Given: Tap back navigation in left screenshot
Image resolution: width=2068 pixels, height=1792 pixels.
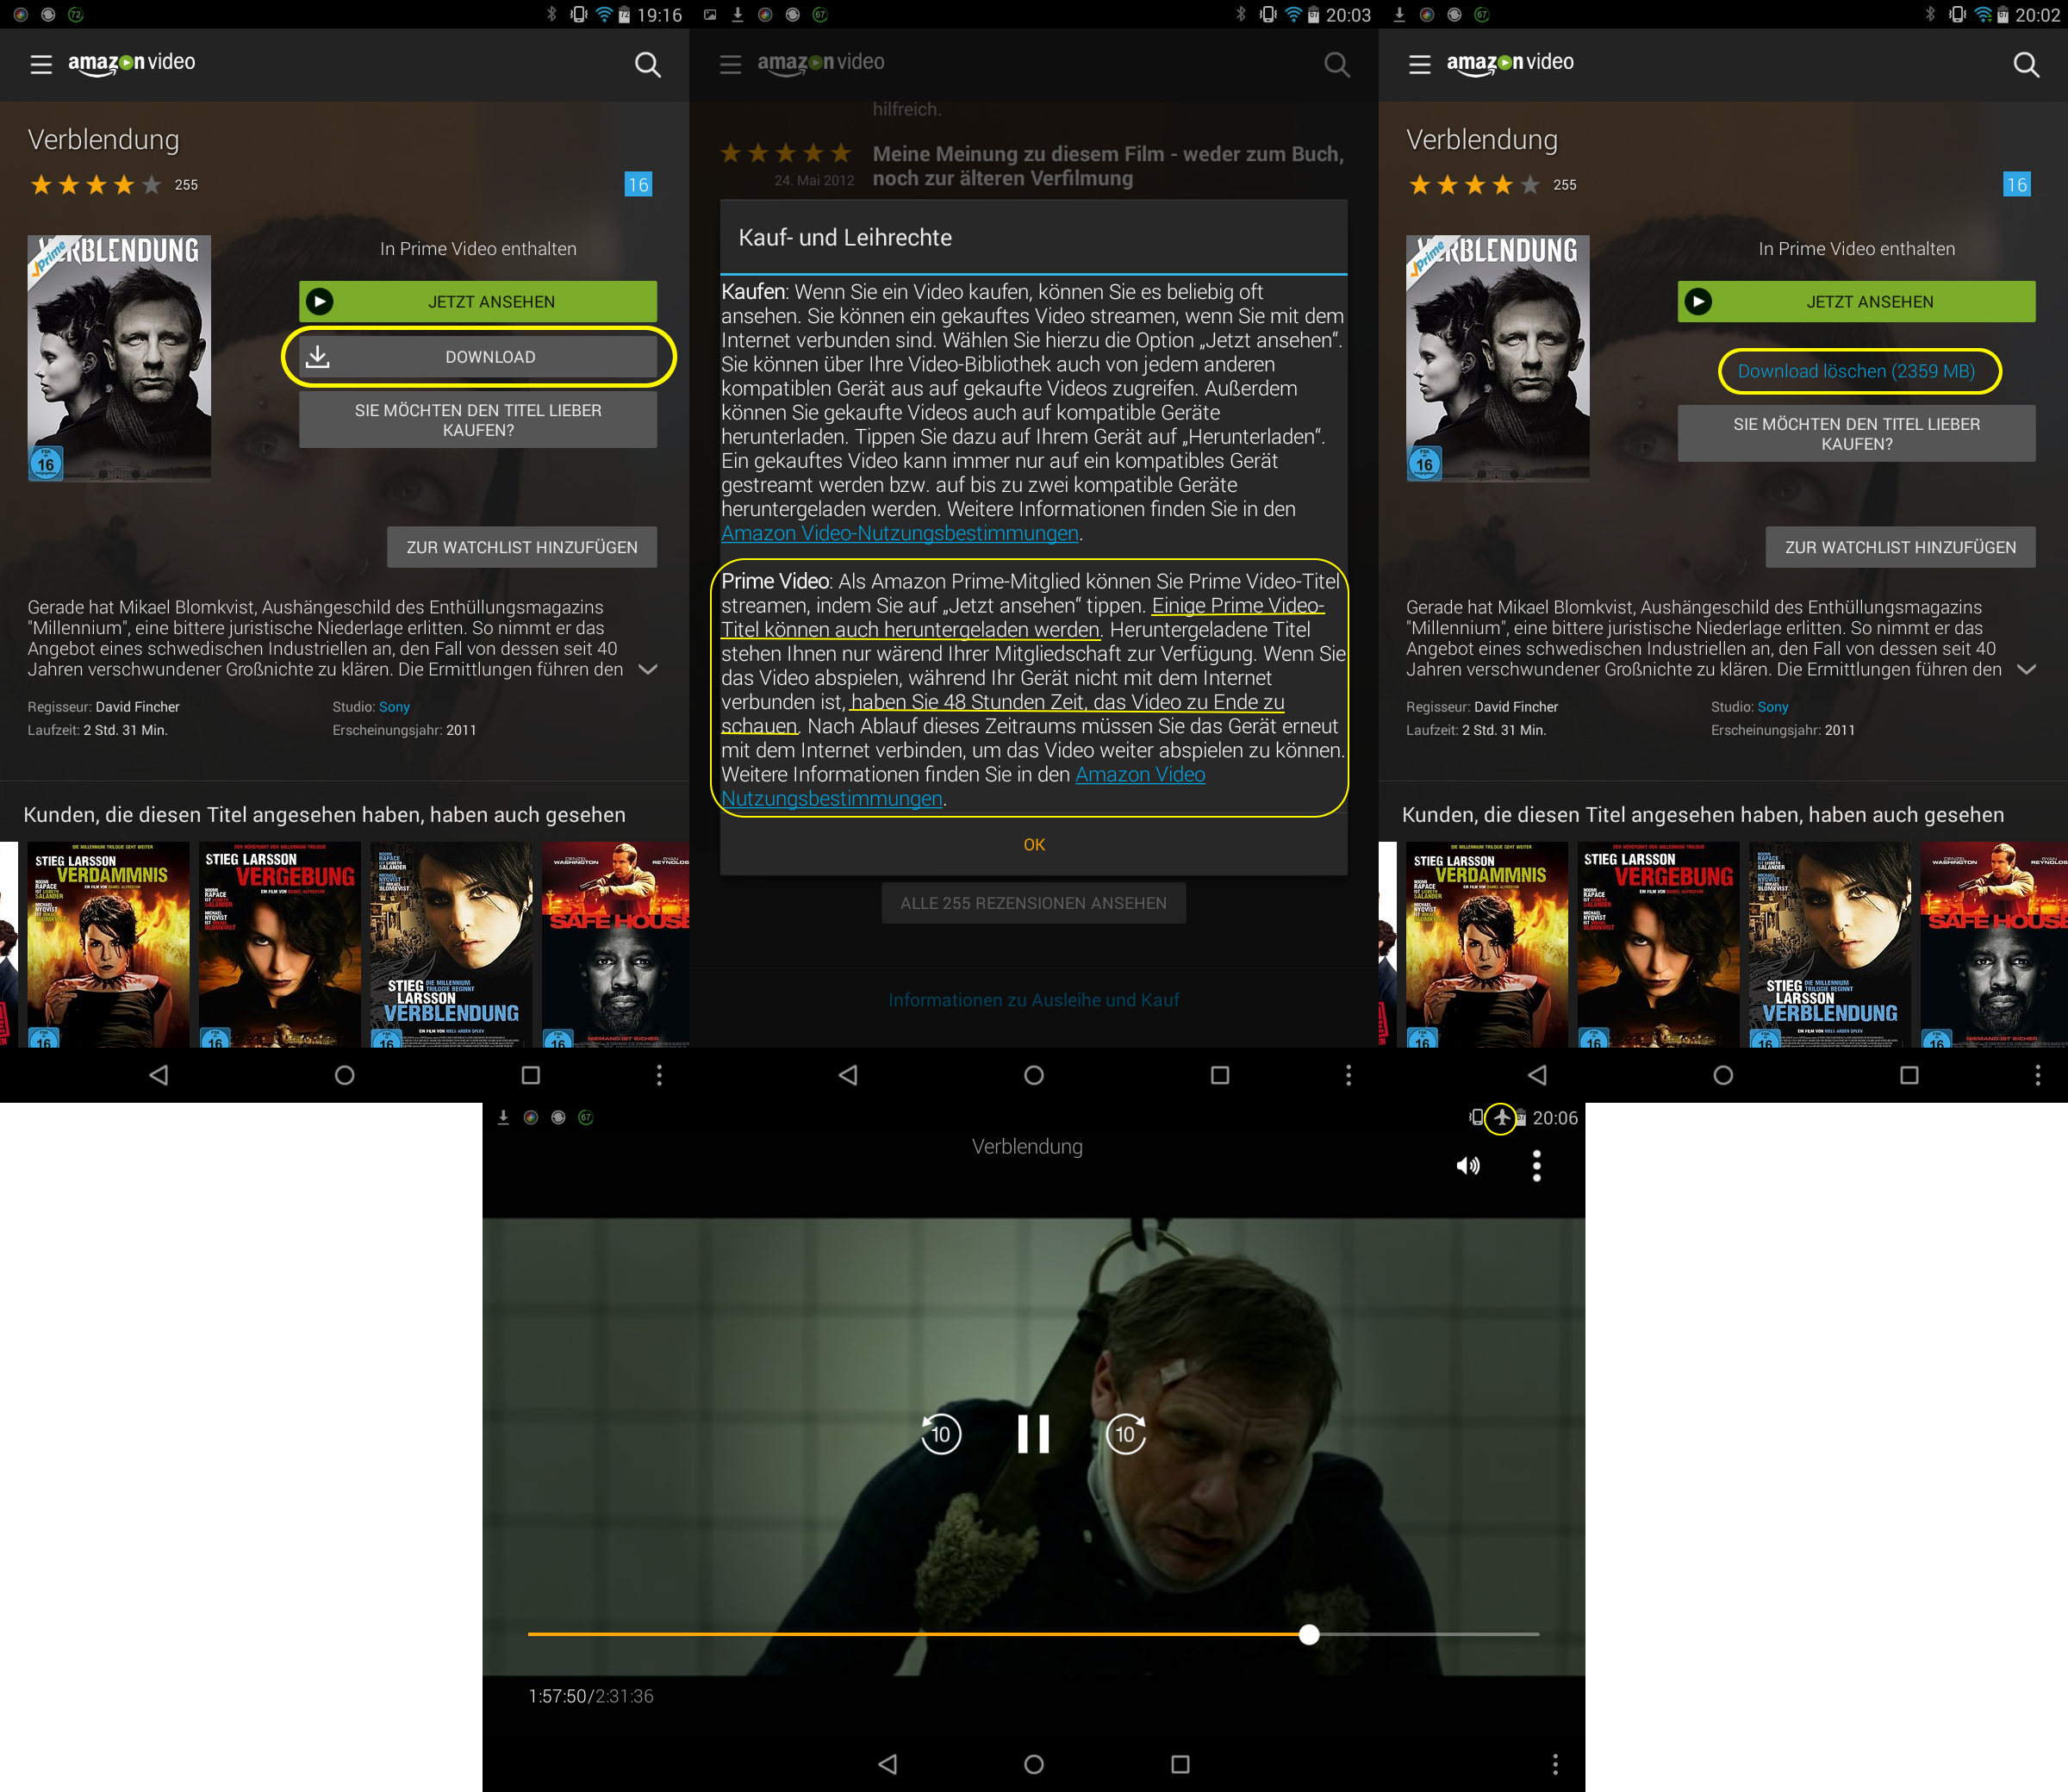Looking at the screenshot, I should [158, 1075].
